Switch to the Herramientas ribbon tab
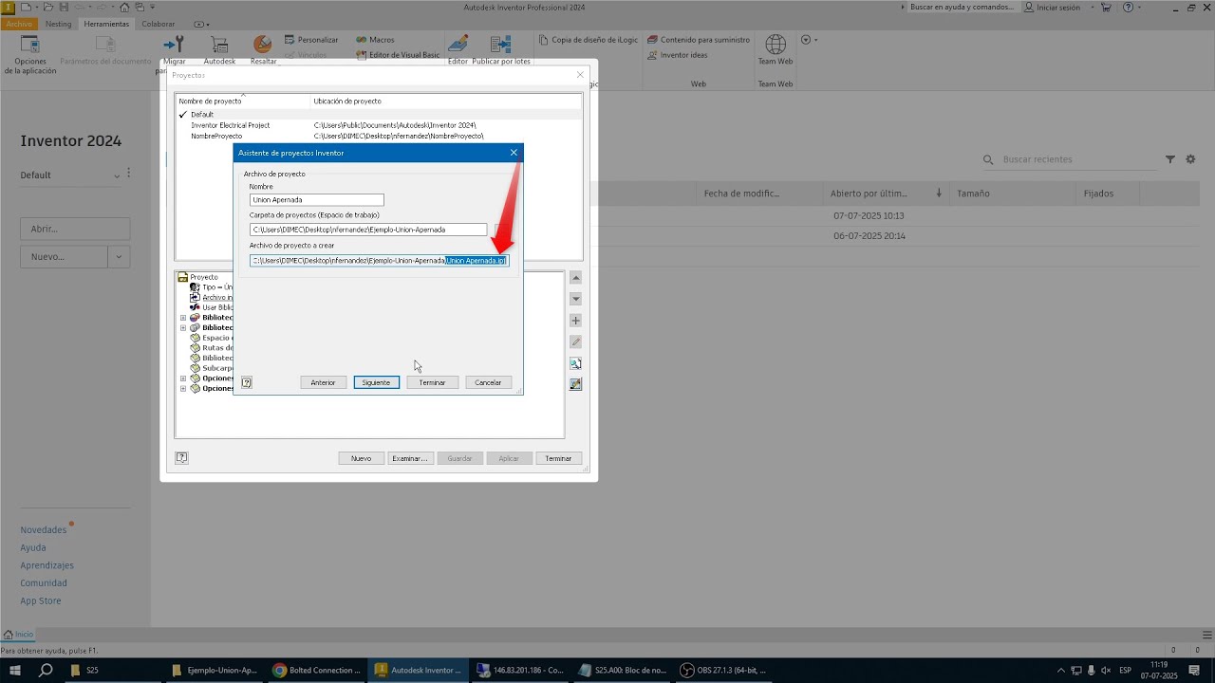1215x683 pixels. [106, 24]
